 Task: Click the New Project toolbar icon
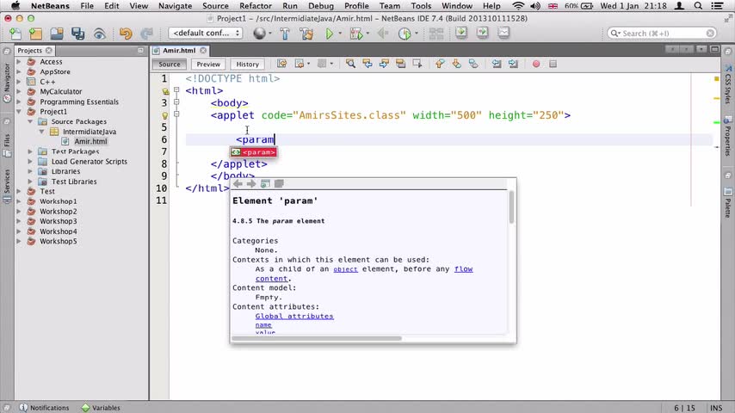(x=35, y=34)
